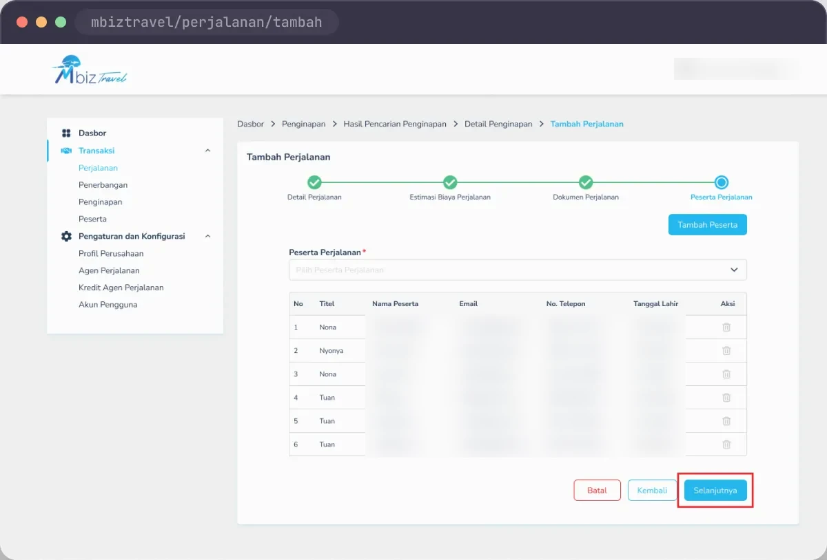Open Dasbor in the sidebar
The width and height of the screenshot is (827, 560).
click(x=92, y=133)
